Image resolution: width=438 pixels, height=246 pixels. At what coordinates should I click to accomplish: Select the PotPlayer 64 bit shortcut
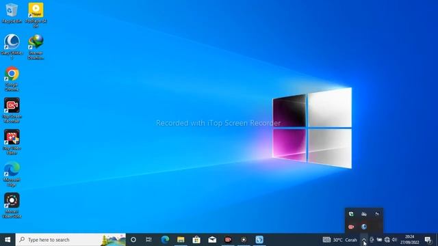[x=36, y=15]
